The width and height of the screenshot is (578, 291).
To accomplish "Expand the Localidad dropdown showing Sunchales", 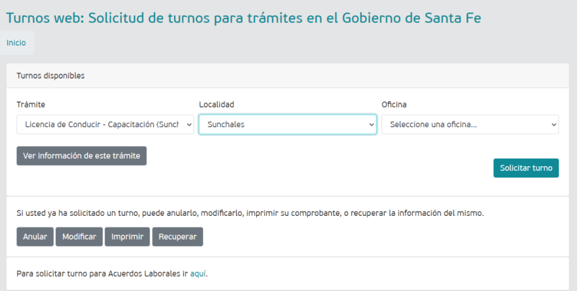I will [x=282, y=125].
